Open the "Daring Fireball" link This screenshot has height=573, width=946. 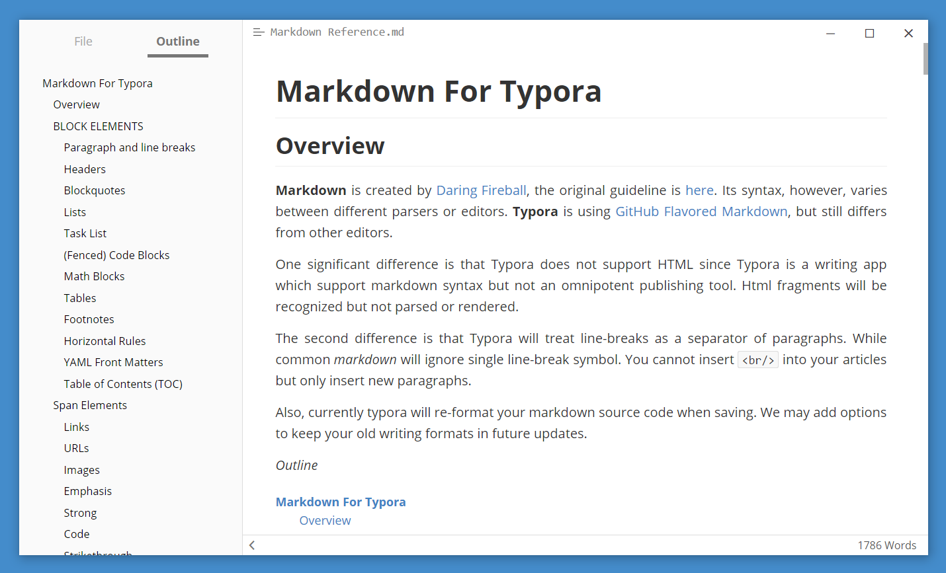coord(481,190)
